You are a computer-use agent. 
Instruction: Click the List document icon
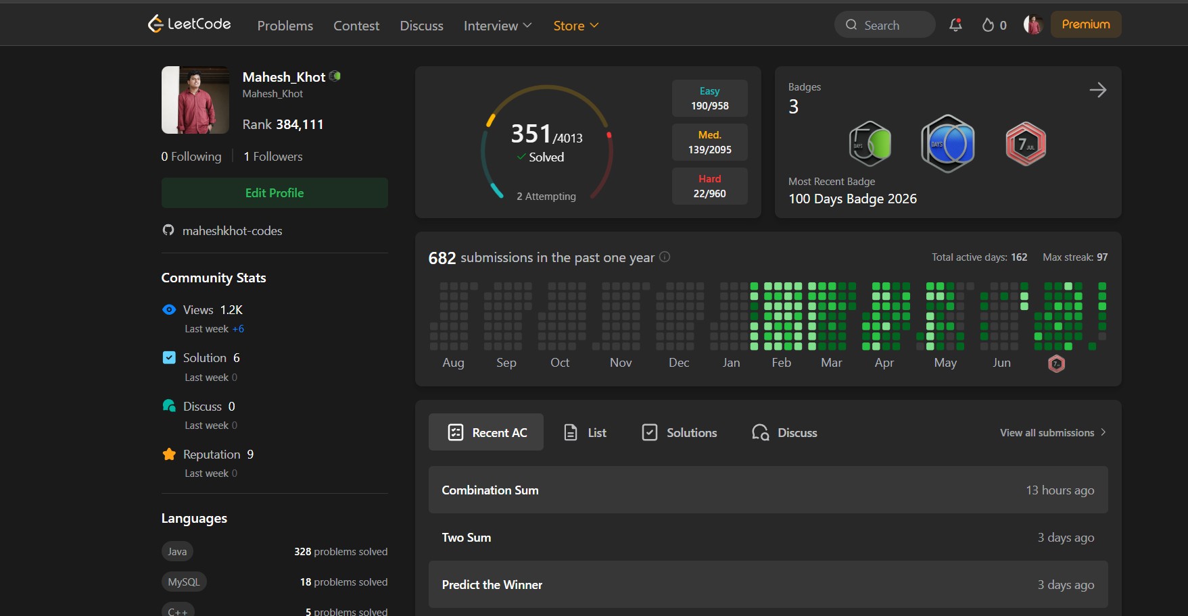pos(571,432)
